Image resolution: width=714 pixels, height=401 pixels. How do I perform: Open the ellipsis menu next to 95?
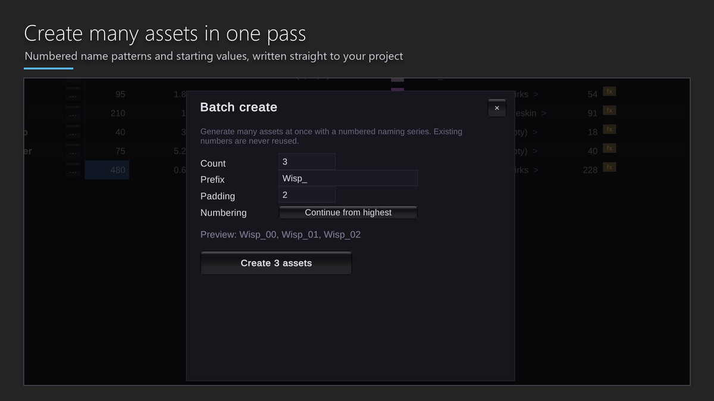(73, 96)
